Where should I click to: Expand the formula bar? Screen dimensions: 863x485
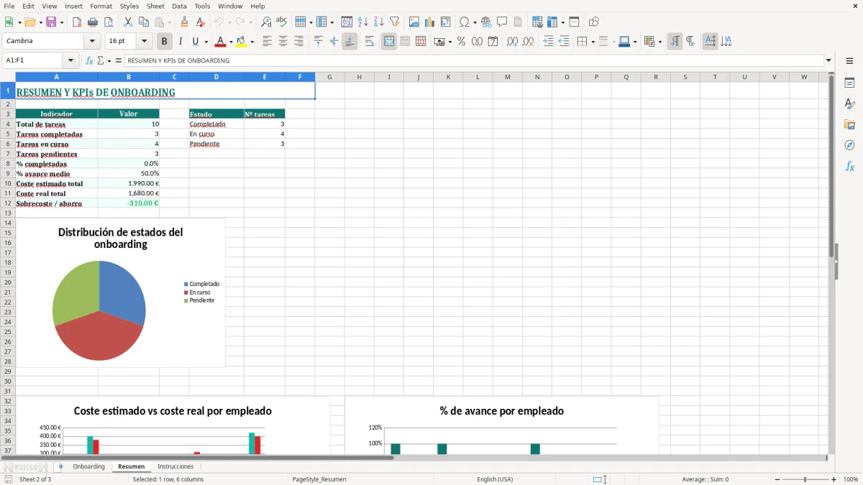tap(828, 61)
